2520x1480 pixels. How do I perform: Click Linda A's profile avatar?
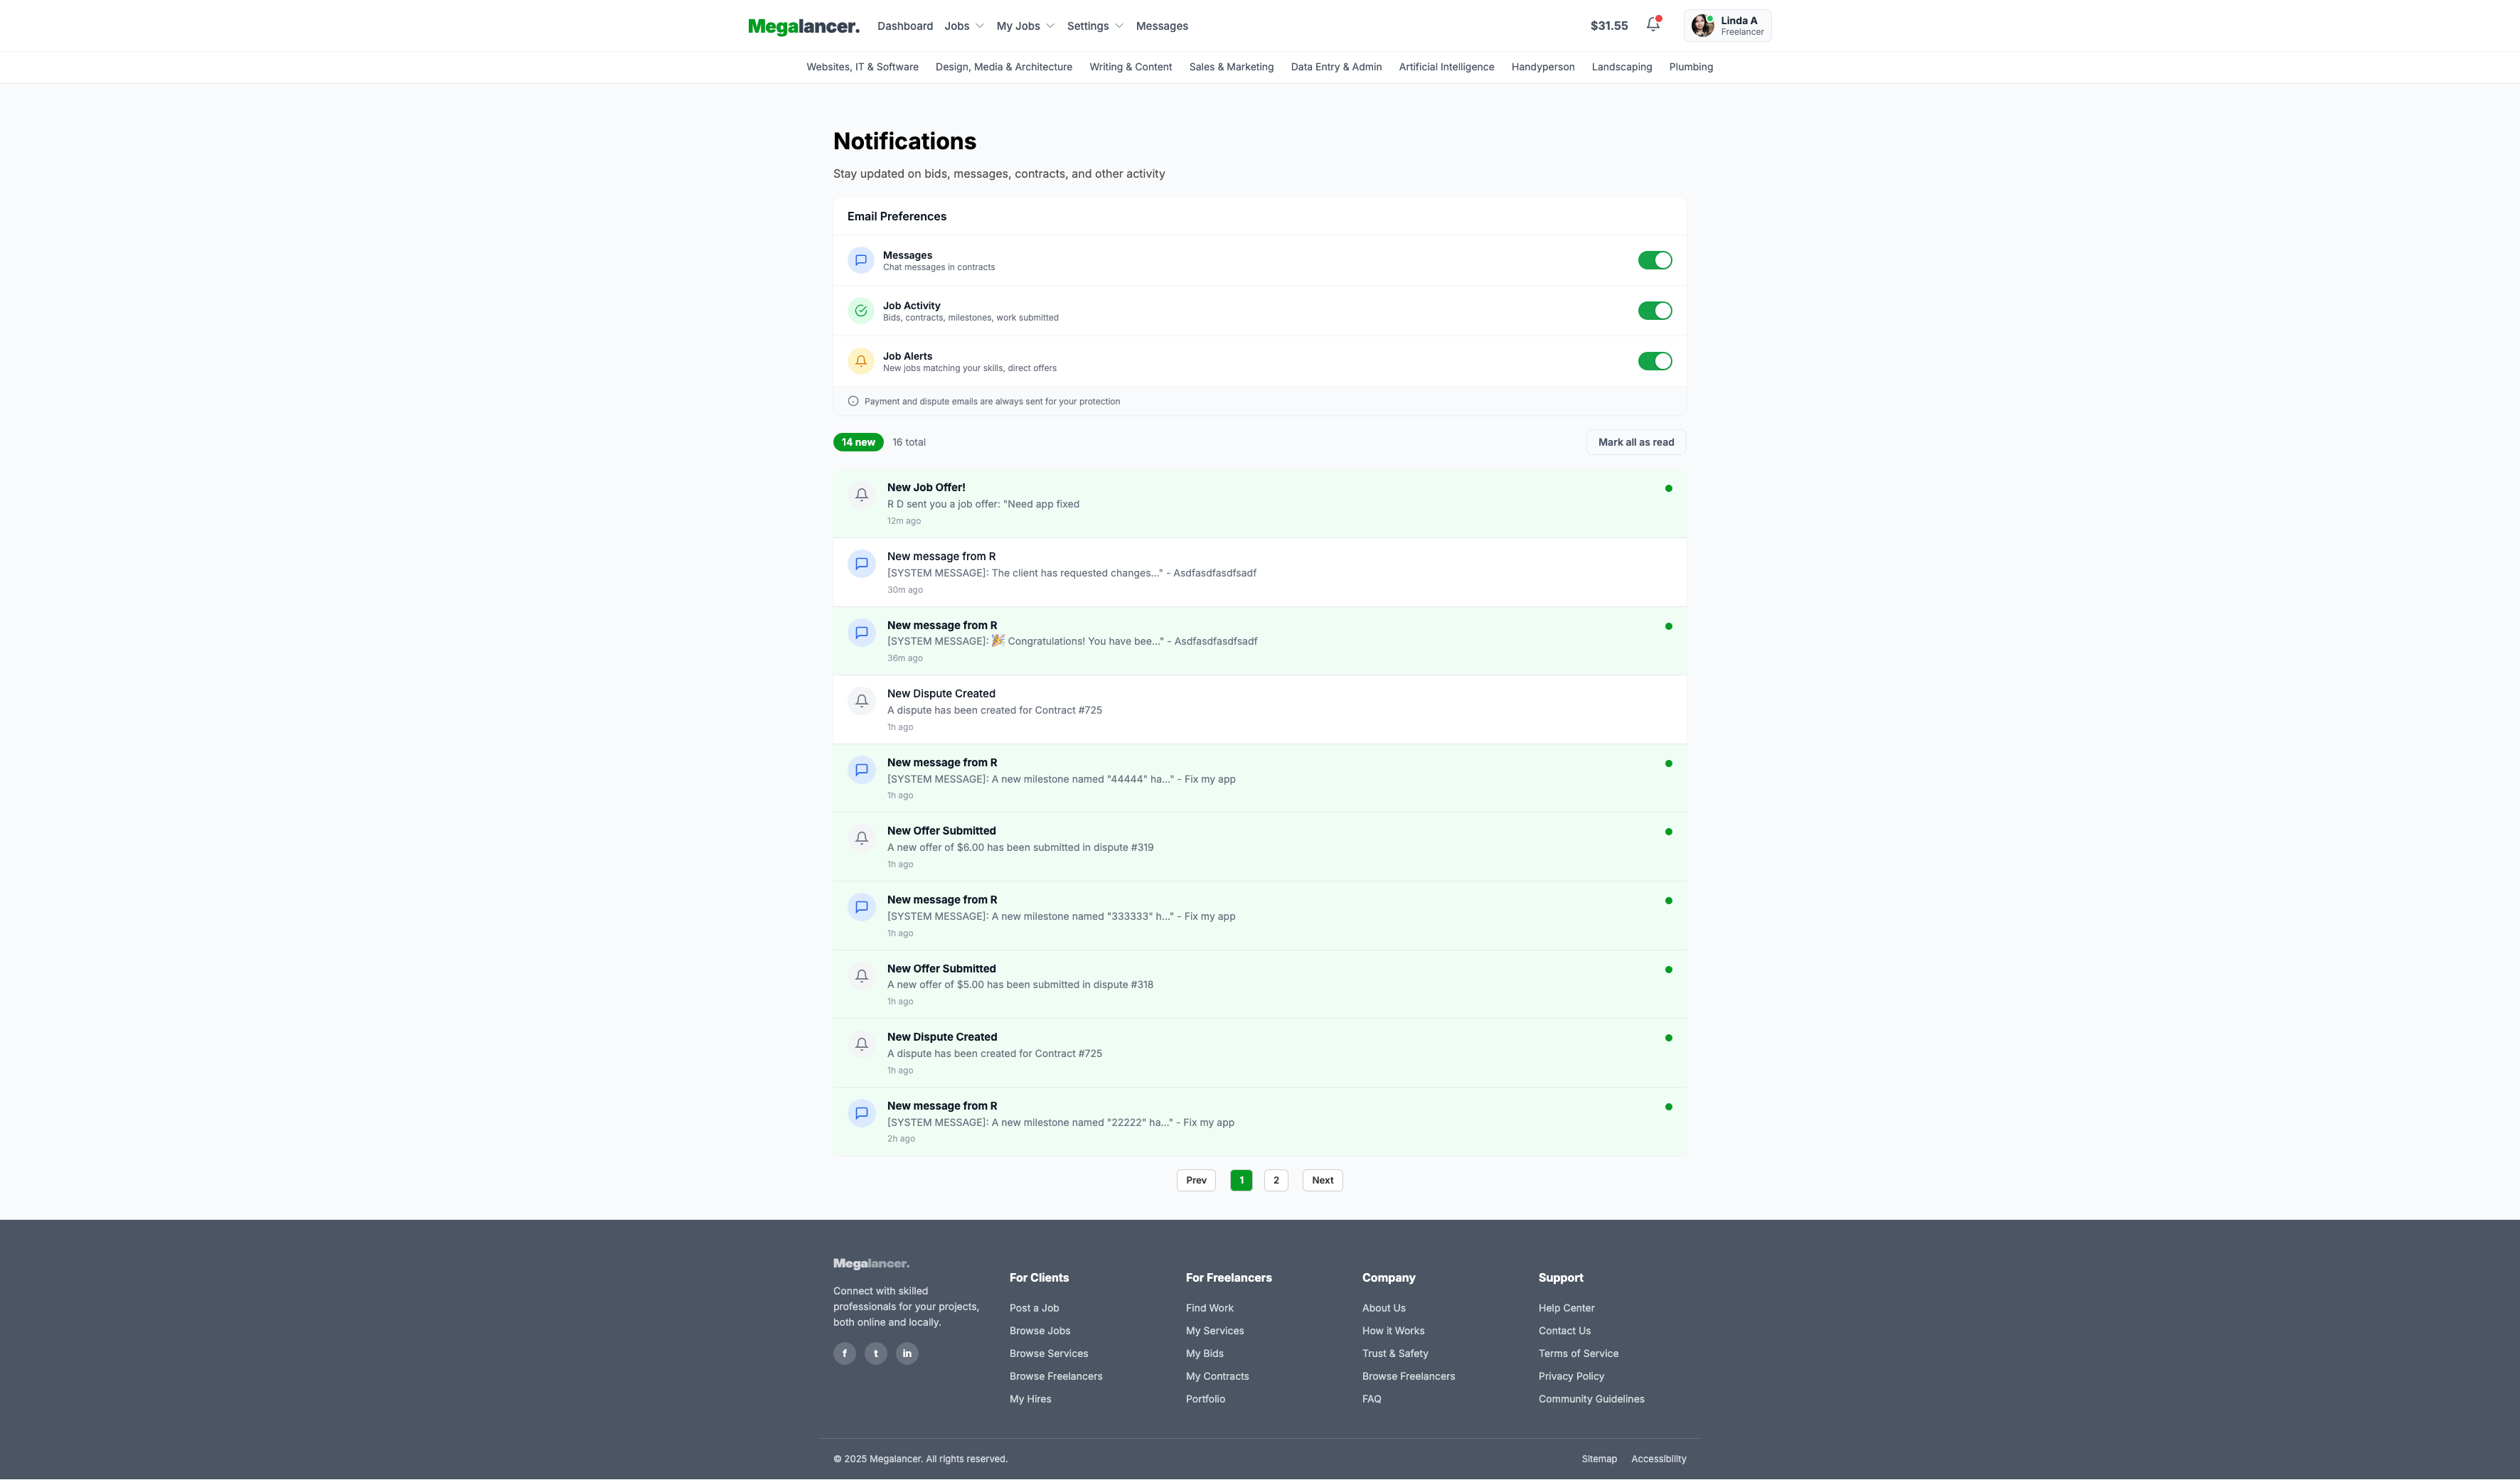(1702, 26)
